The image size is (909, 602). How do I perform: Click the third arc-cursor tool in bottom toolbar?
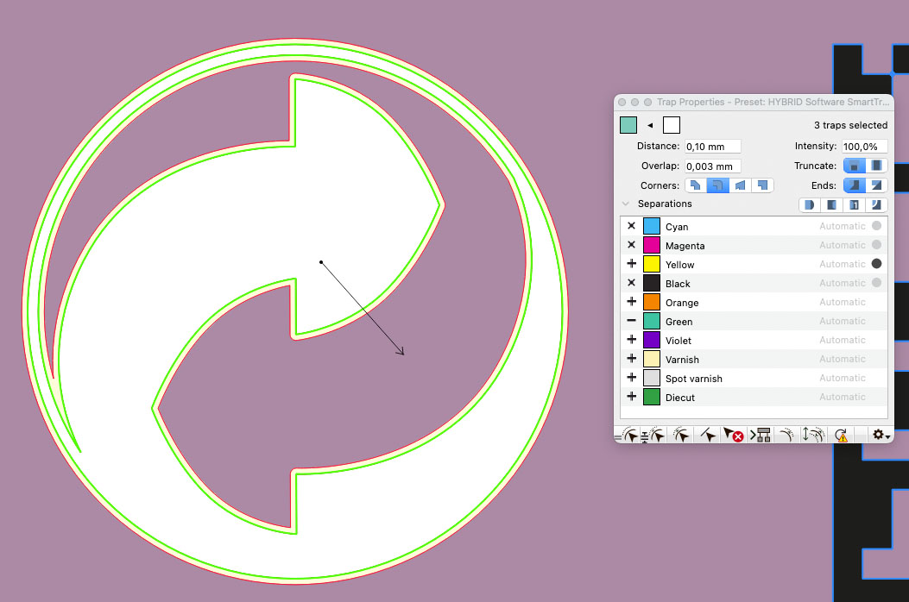point(682,436)
